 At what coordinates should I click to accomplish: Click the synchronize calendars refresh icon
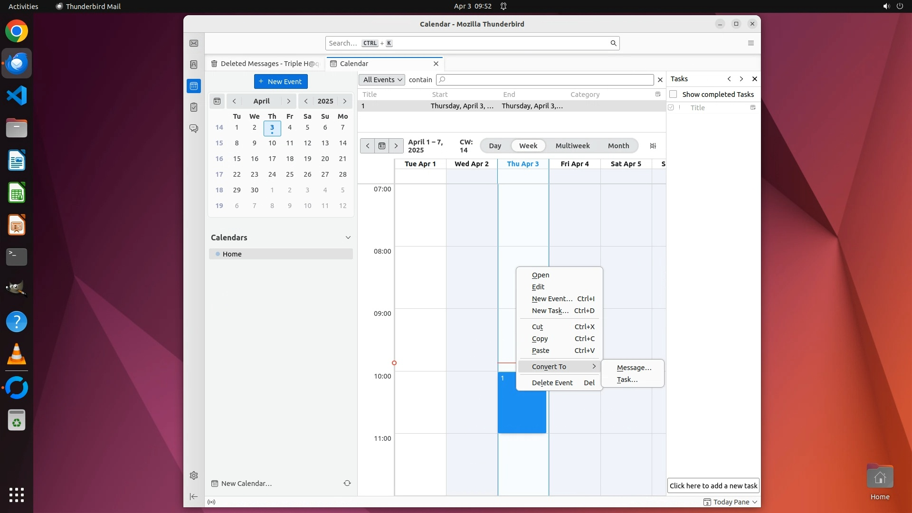point(347,483)
